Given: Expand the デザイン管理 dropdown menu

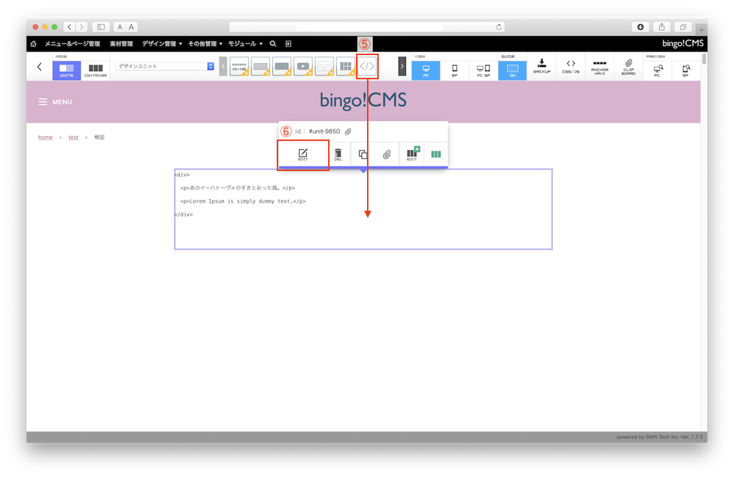Looking at the screenshot, I should point(162,44).
